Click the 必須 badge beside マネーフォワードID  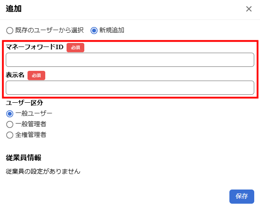[75, 48]
